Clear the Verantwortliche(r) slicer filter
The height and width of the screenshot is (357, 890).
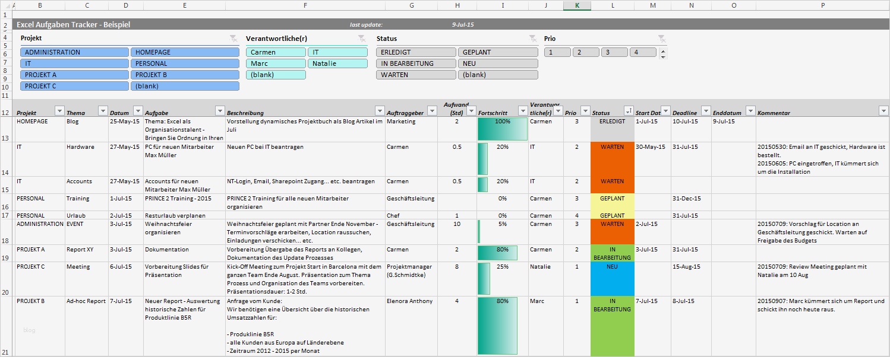[361, 37]
